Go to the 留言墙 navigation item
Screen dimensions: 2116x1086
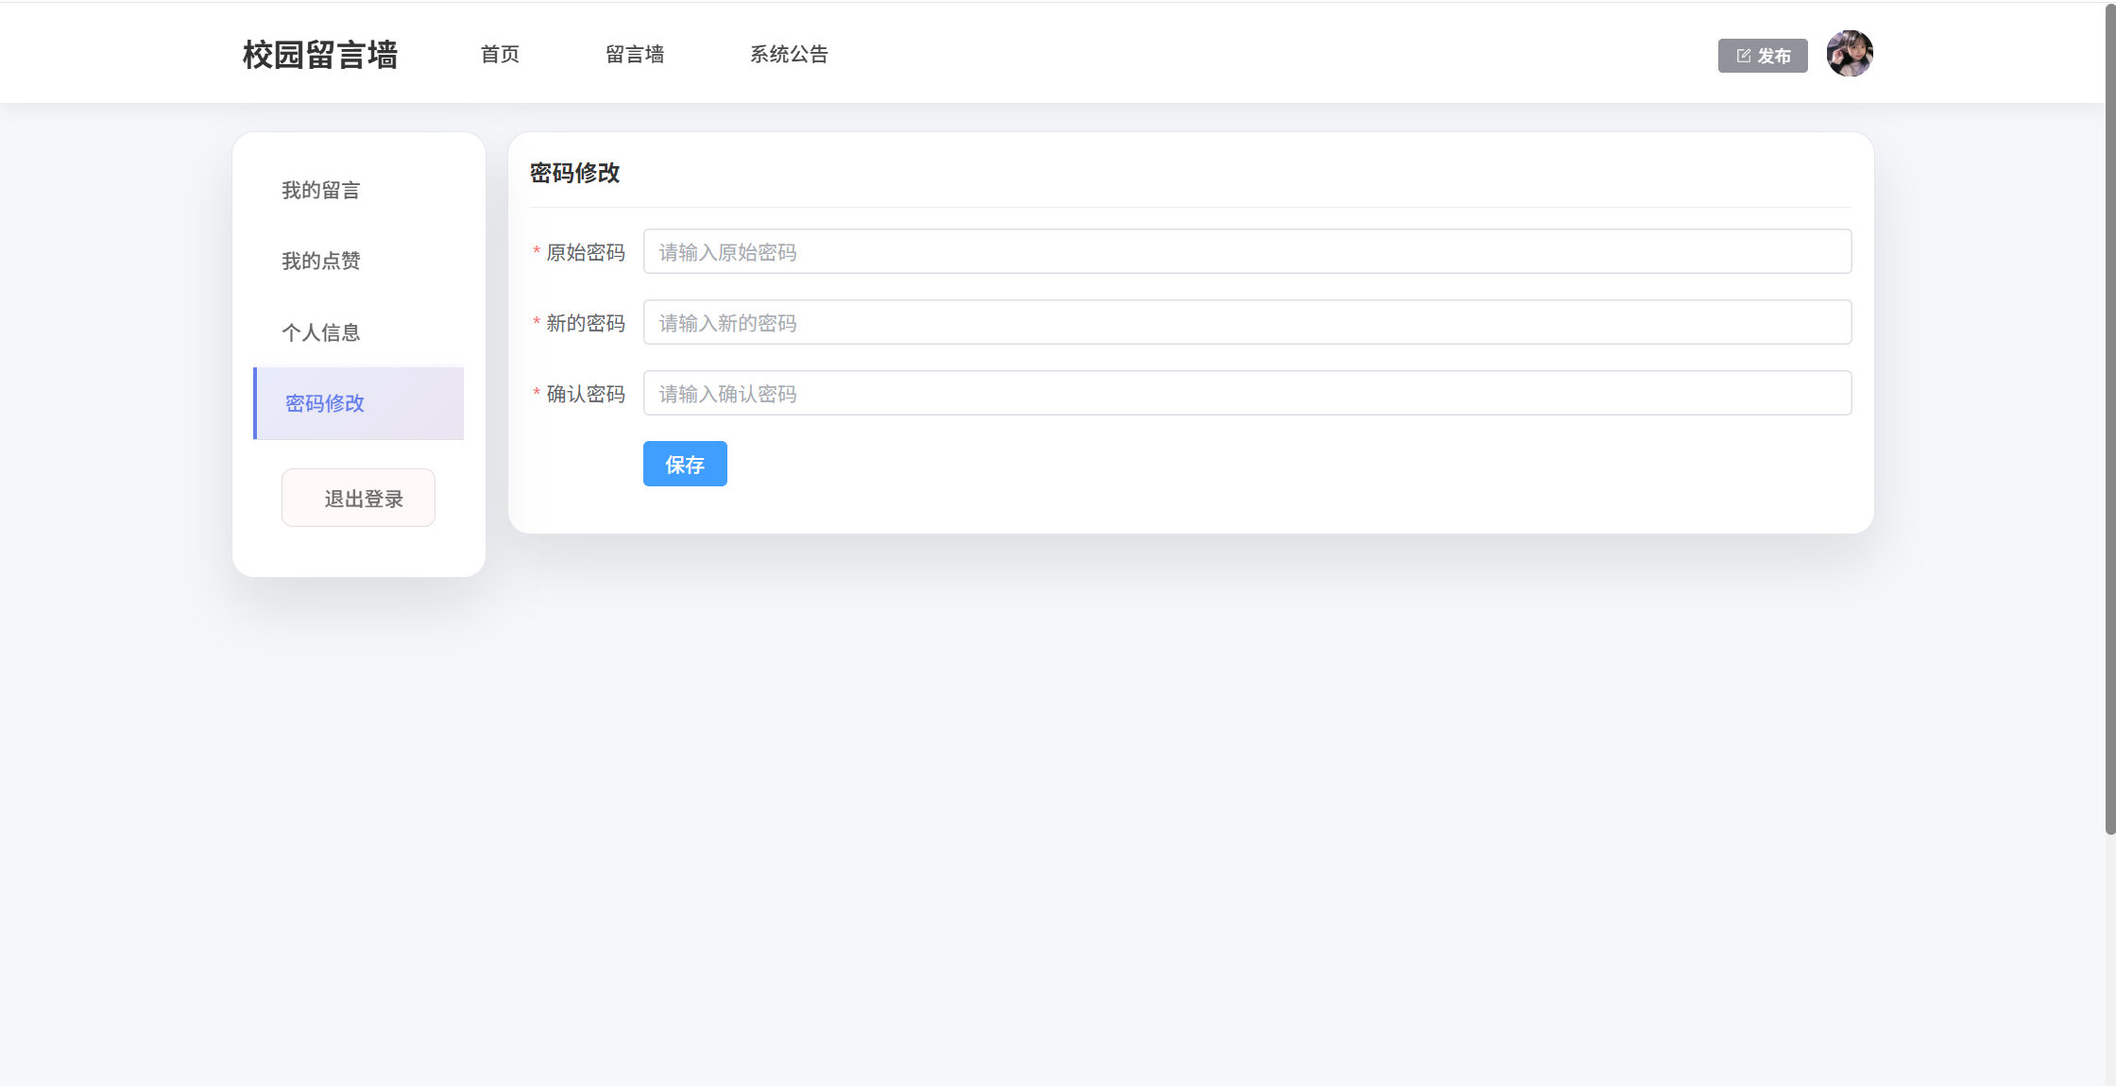point(635,55)
